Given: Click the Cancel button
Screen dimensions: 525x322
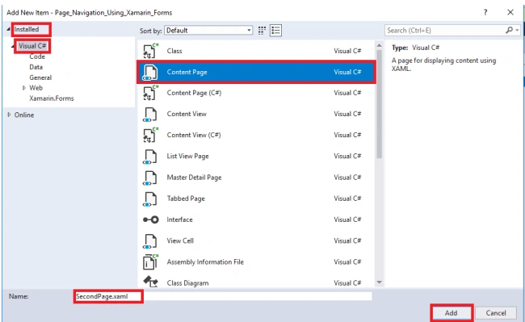Looking at the screenshot, I should [x=496, y=313].
